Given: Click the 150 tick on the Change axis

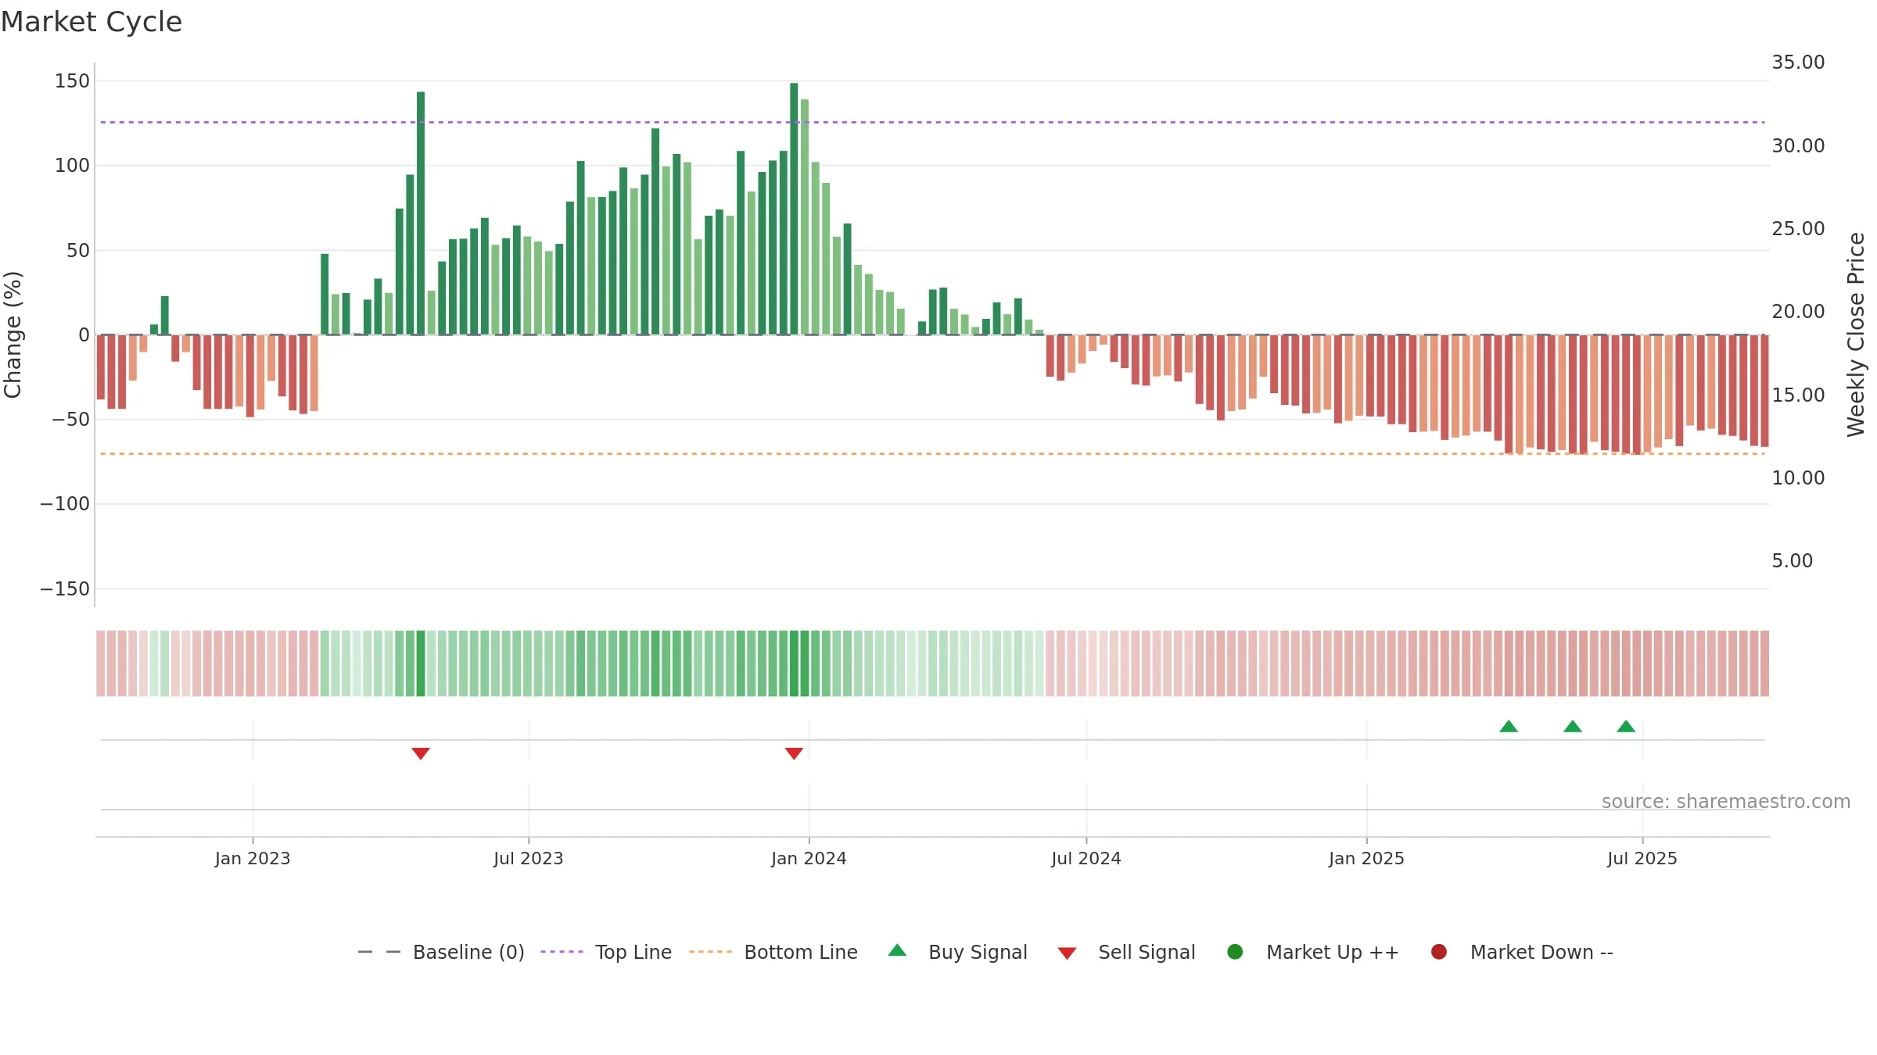Looking at the screenshot, I should pyautogui.click(x=72, y=81).
